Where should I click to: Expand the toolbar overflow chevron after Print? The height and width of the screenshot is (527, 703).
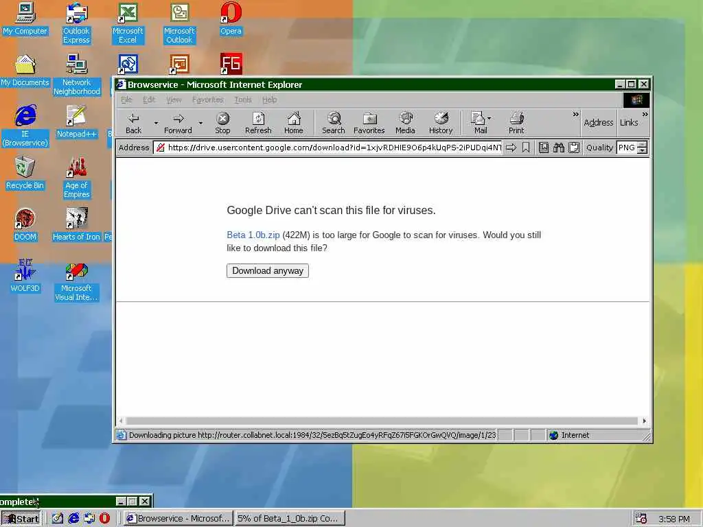[576, 115]
